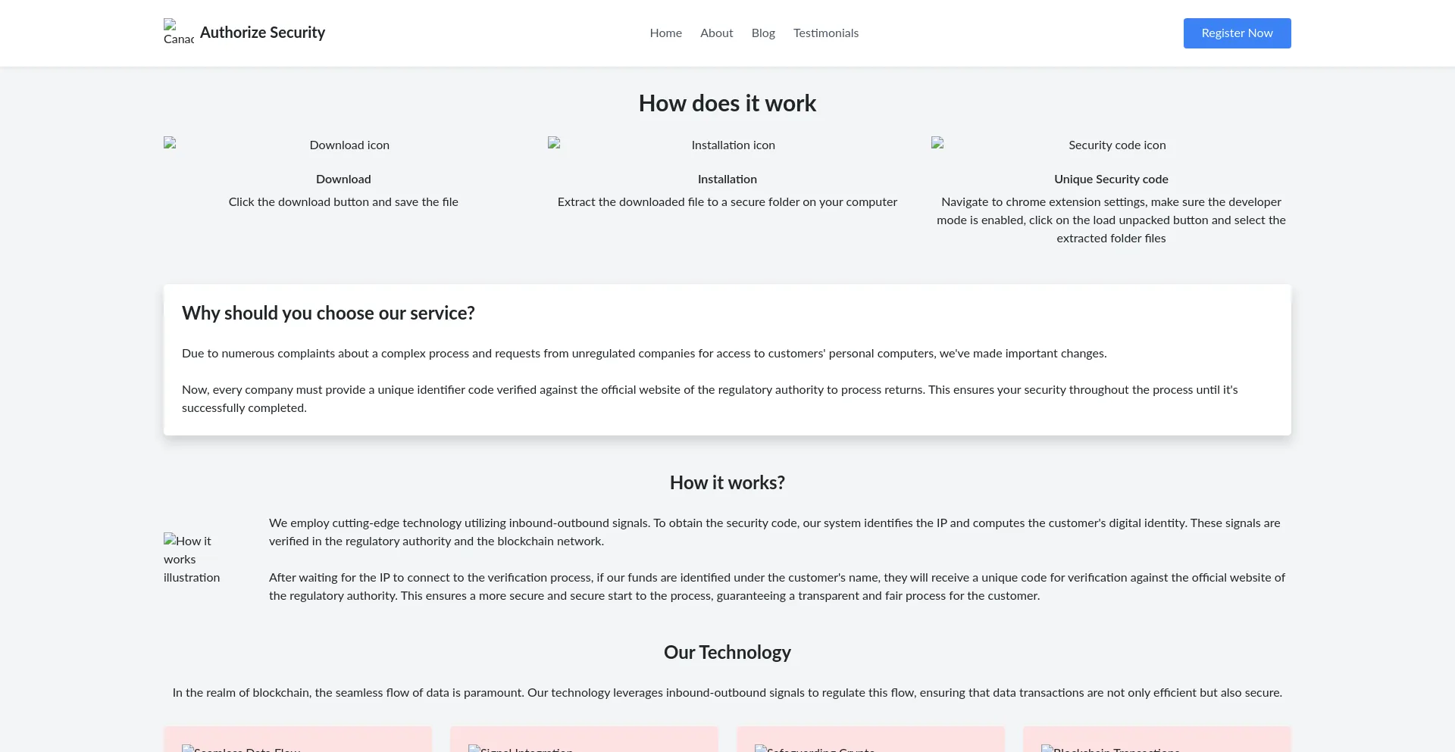Open the Home navigation item
Viewport: 1455px width, 752px height.
pyautogui.click(x=665, y=33)
